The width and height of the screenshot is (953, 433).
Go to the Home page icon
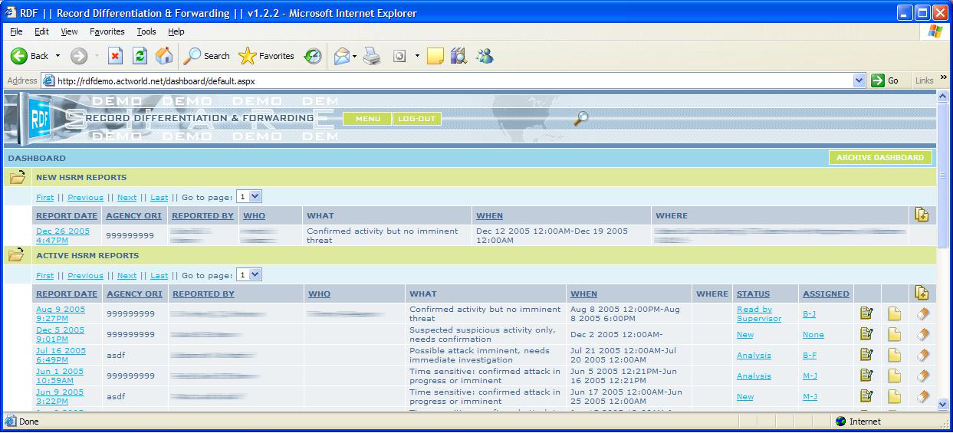pyautogui.click(x=164, y=56)
